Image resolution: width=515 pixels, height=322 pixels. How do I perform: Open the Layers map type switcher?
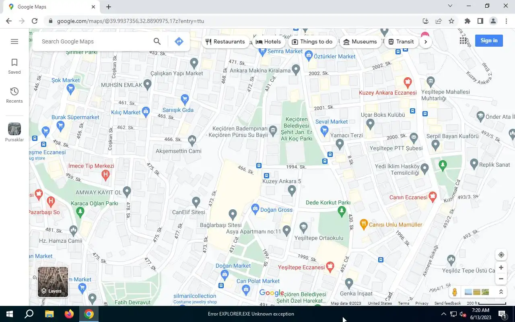coord(53,282)
